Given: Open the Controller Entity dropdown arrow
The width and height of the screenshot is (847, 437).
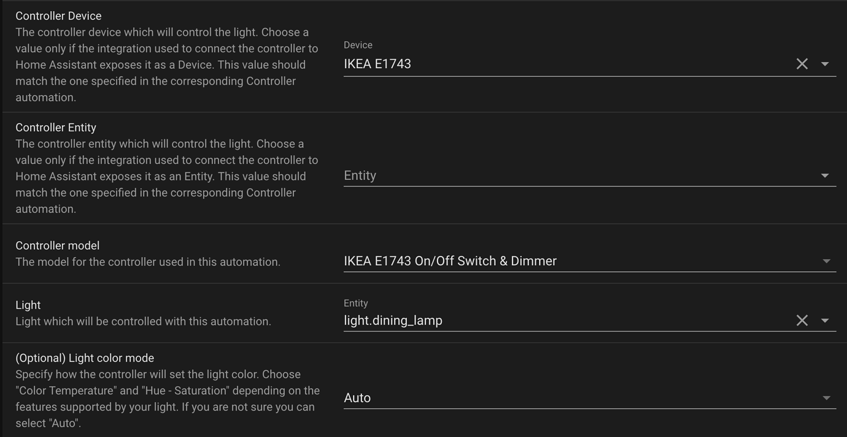Looking at the screenshot, I should pyautogui.click(x=826, y=176).
